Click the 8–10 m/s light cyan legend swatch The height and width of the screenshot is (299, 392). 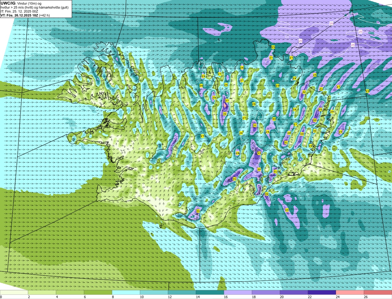tap(126, 292)
